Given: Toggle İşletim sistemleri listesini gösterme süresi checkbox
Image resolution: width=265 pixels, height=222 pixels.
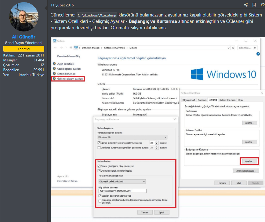Looking at the screenshot, I should click(x=99, y=143).
